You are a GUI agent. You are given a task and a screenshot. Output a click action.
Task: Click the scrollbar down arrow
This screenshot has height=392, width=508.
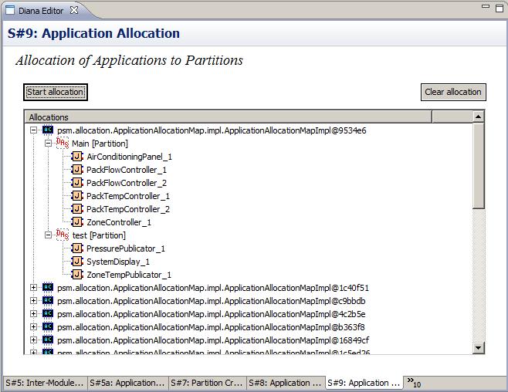pos(478,348)
